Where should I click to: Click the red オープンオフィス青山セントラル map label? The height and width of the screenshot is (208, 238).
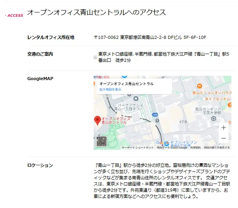point(116,121)
